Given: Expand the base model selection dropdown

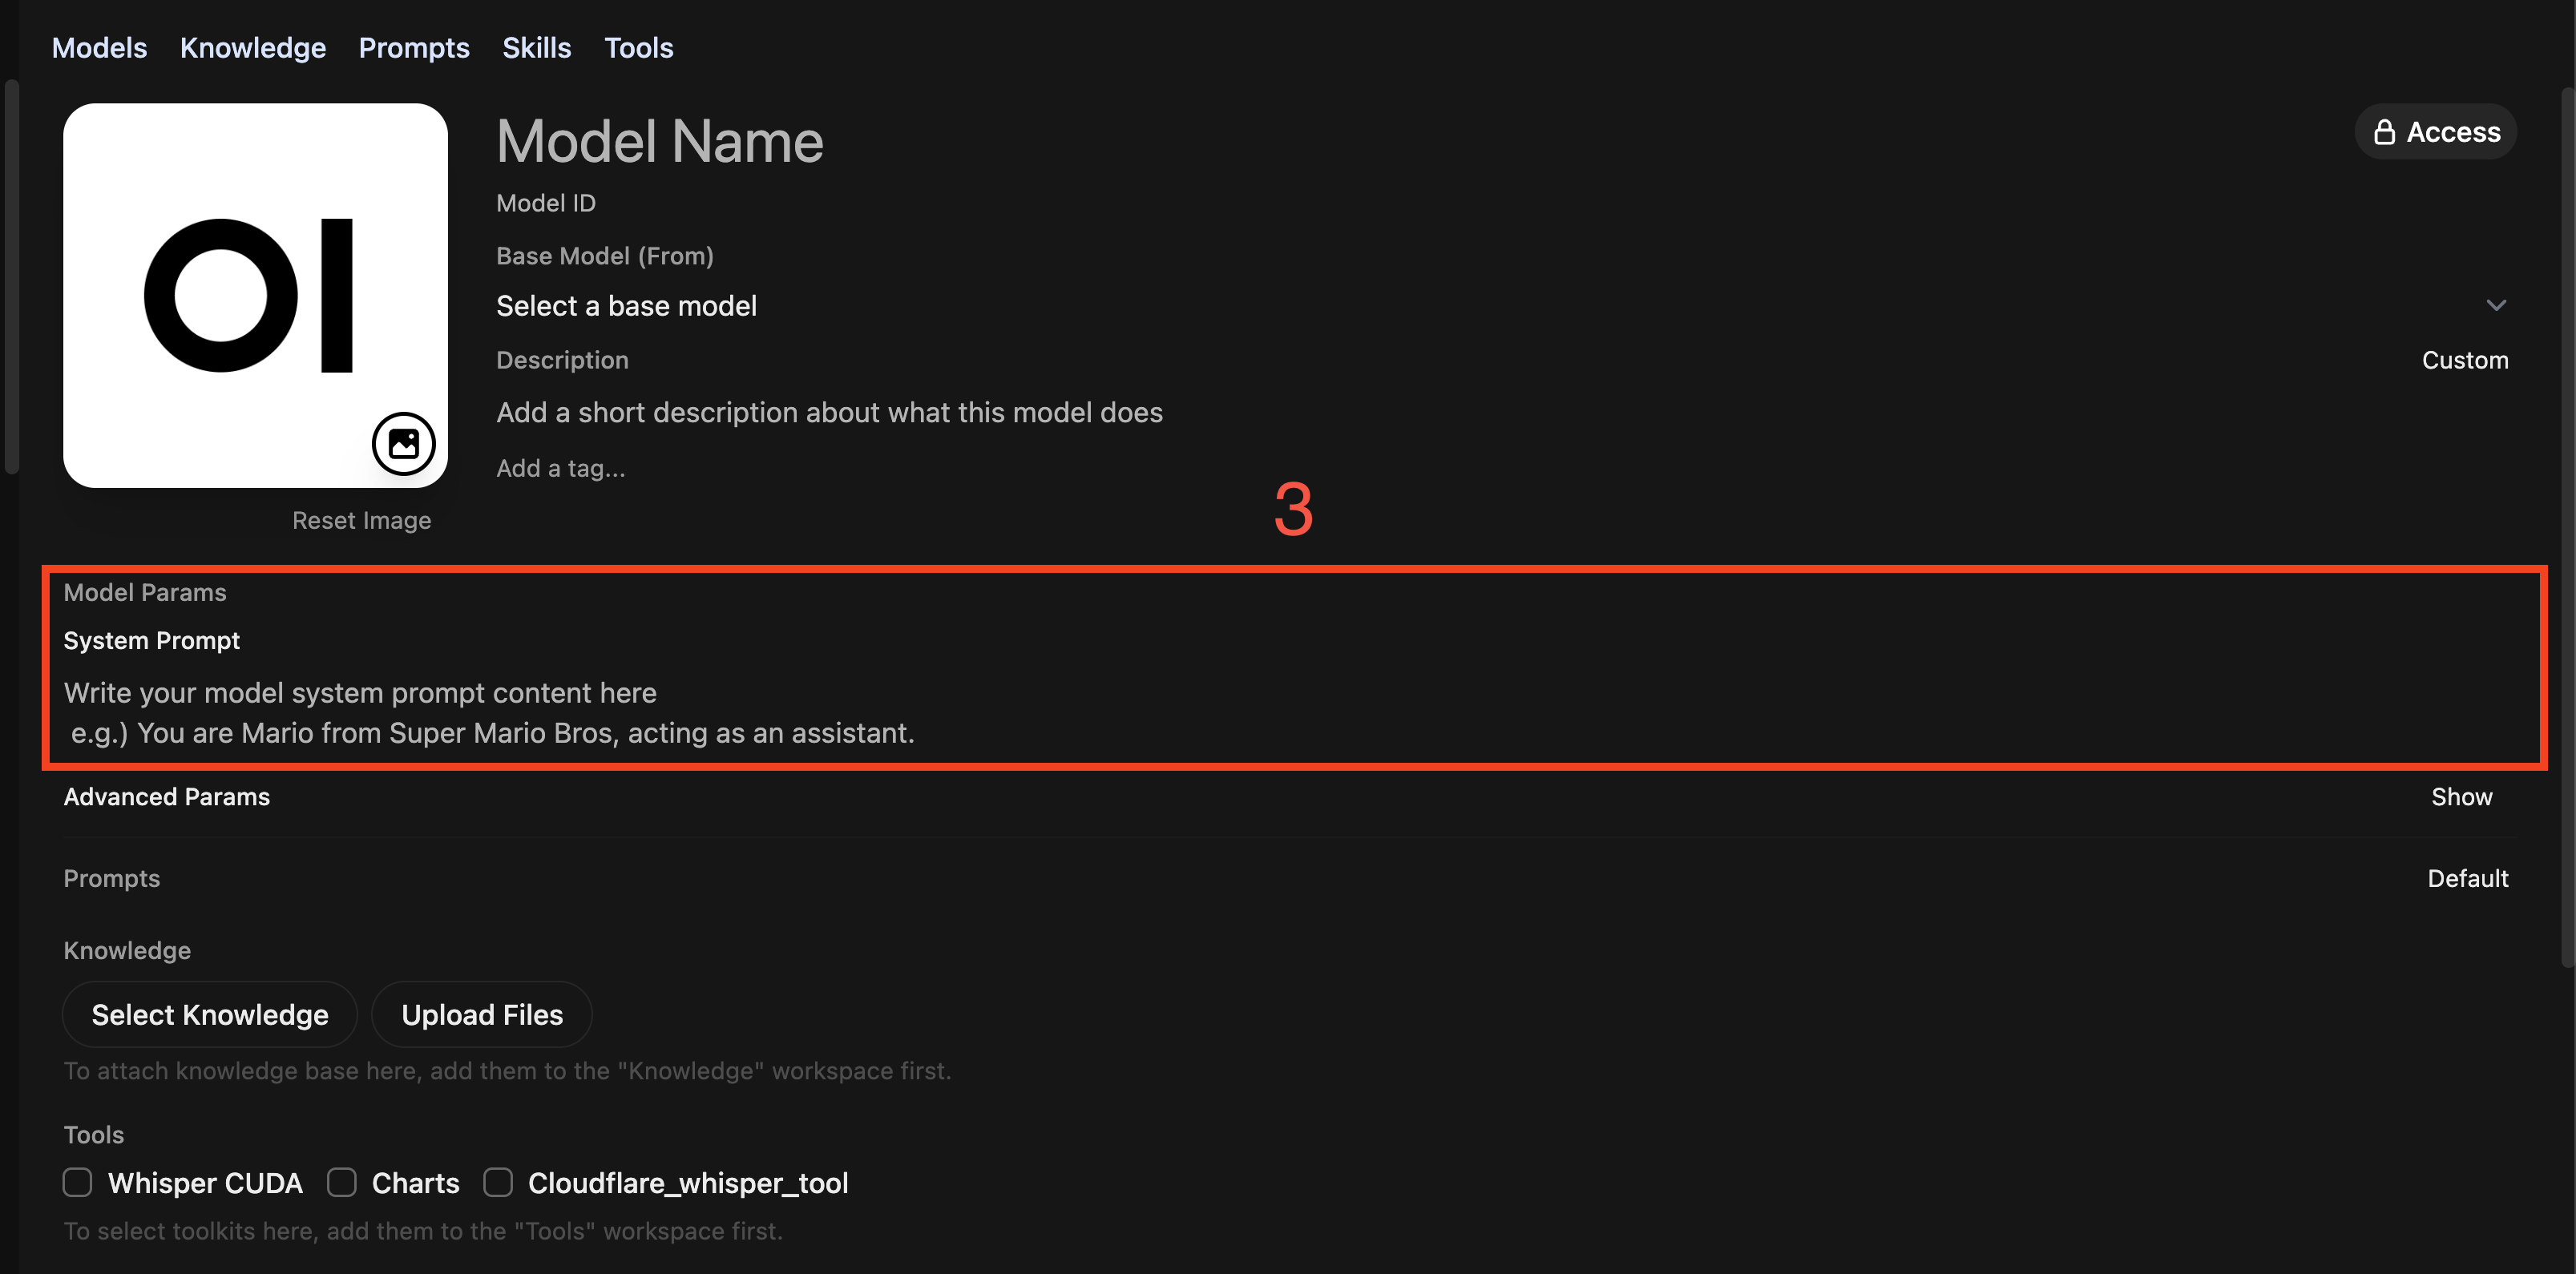Looking at the screenshot, I should click(x=2497, y=305).
